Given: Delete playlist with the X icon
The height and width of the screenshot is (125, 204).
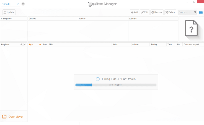Looking at the screenshot, I should [x=25, y=45].
